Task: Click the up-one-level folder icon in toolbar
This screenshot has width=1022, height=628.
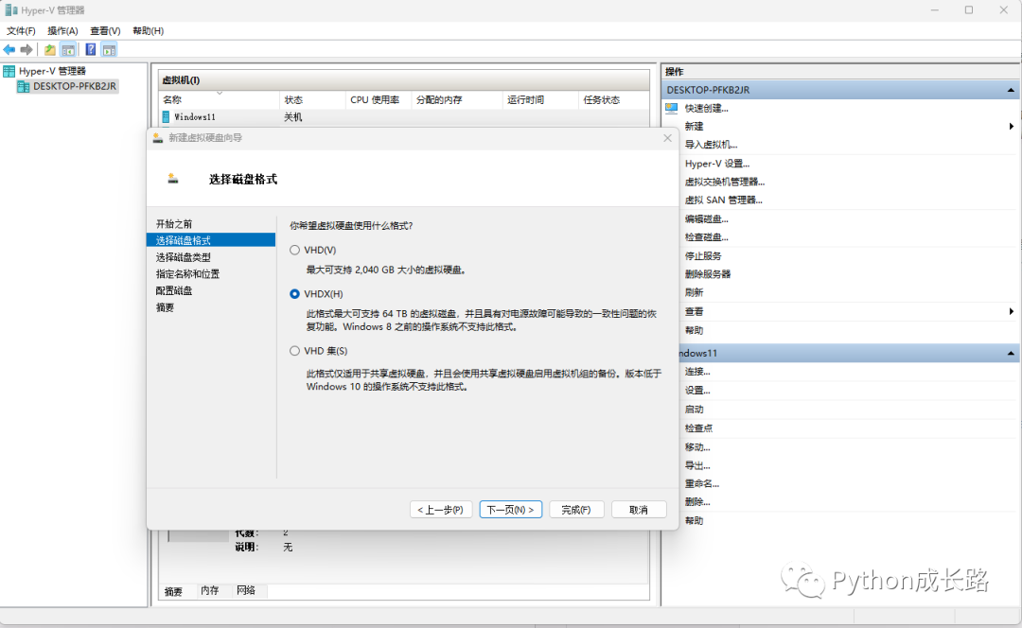Action: click(x=49, y=49)
